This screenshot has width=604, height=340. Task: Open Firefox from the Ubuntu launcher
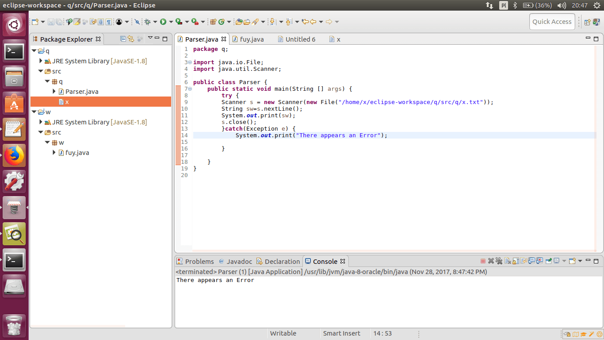(15, 155)
